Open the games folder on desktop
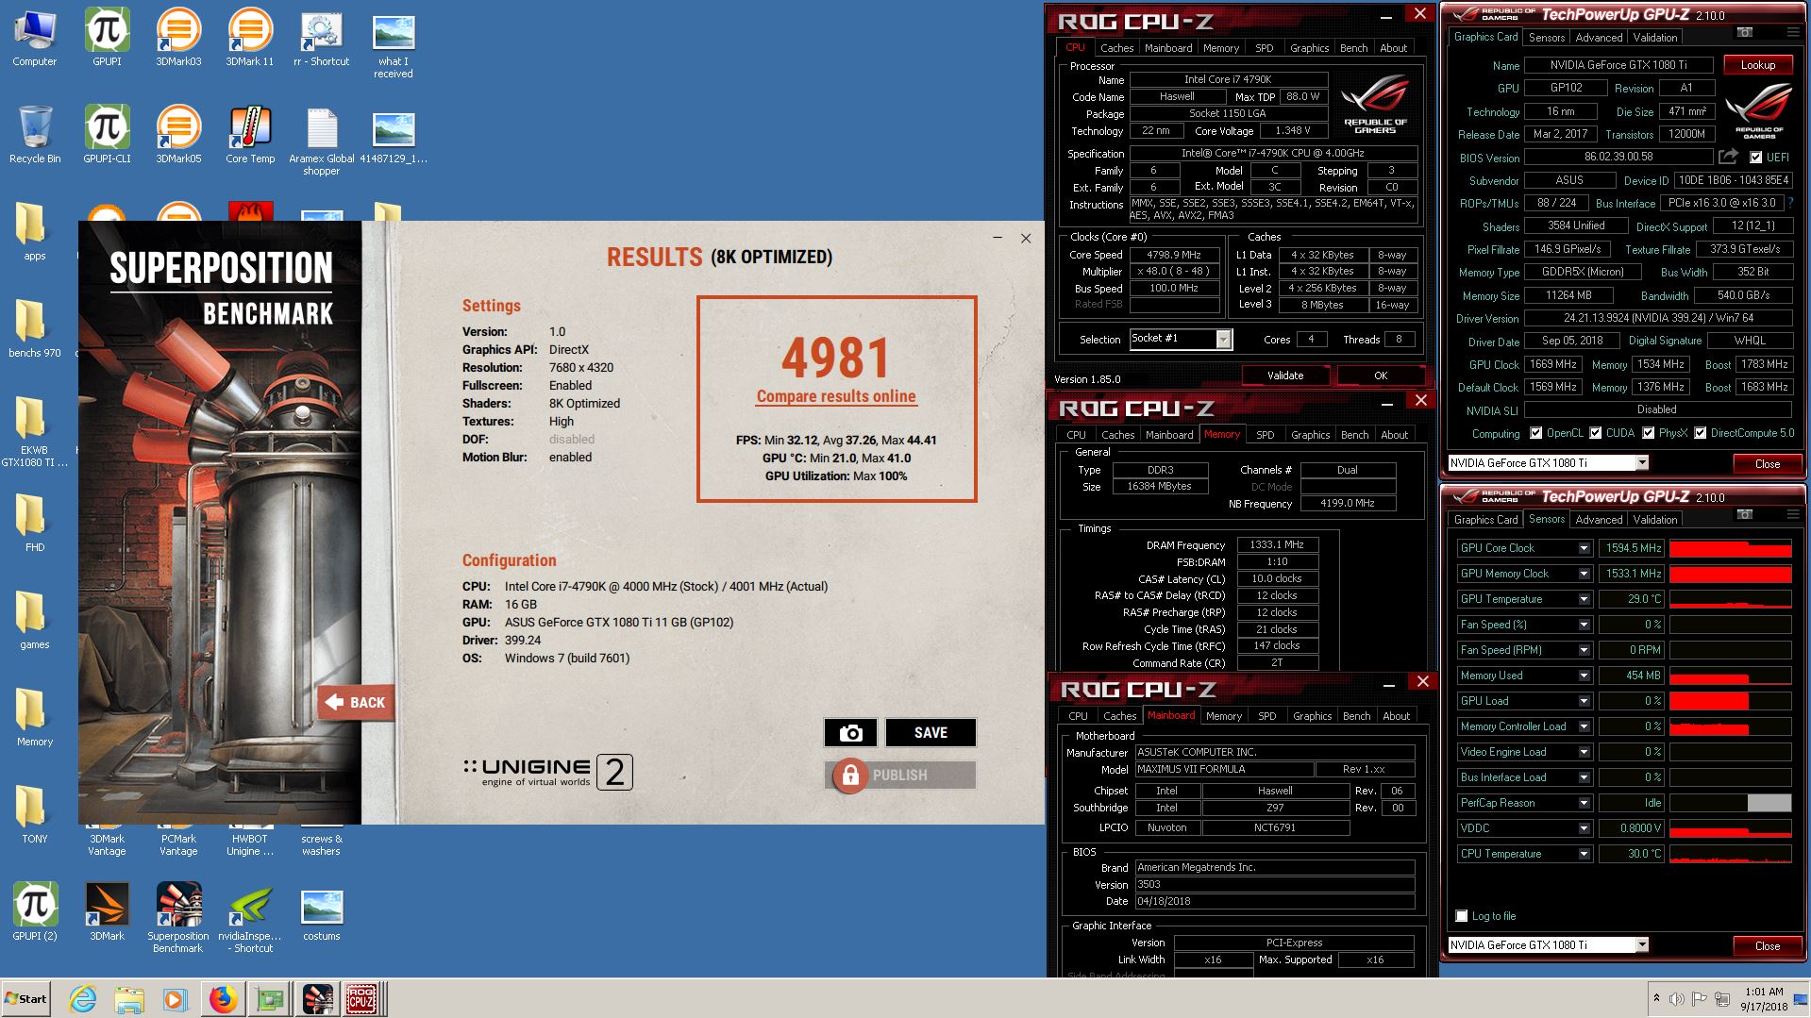Viewport: 1811px width, 1018px height. pos(35,622)
